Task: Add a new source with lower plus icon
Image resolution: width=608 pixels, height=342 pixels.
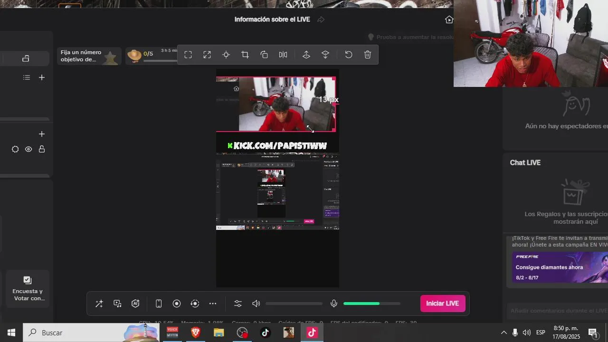Action: pos(42,134)
